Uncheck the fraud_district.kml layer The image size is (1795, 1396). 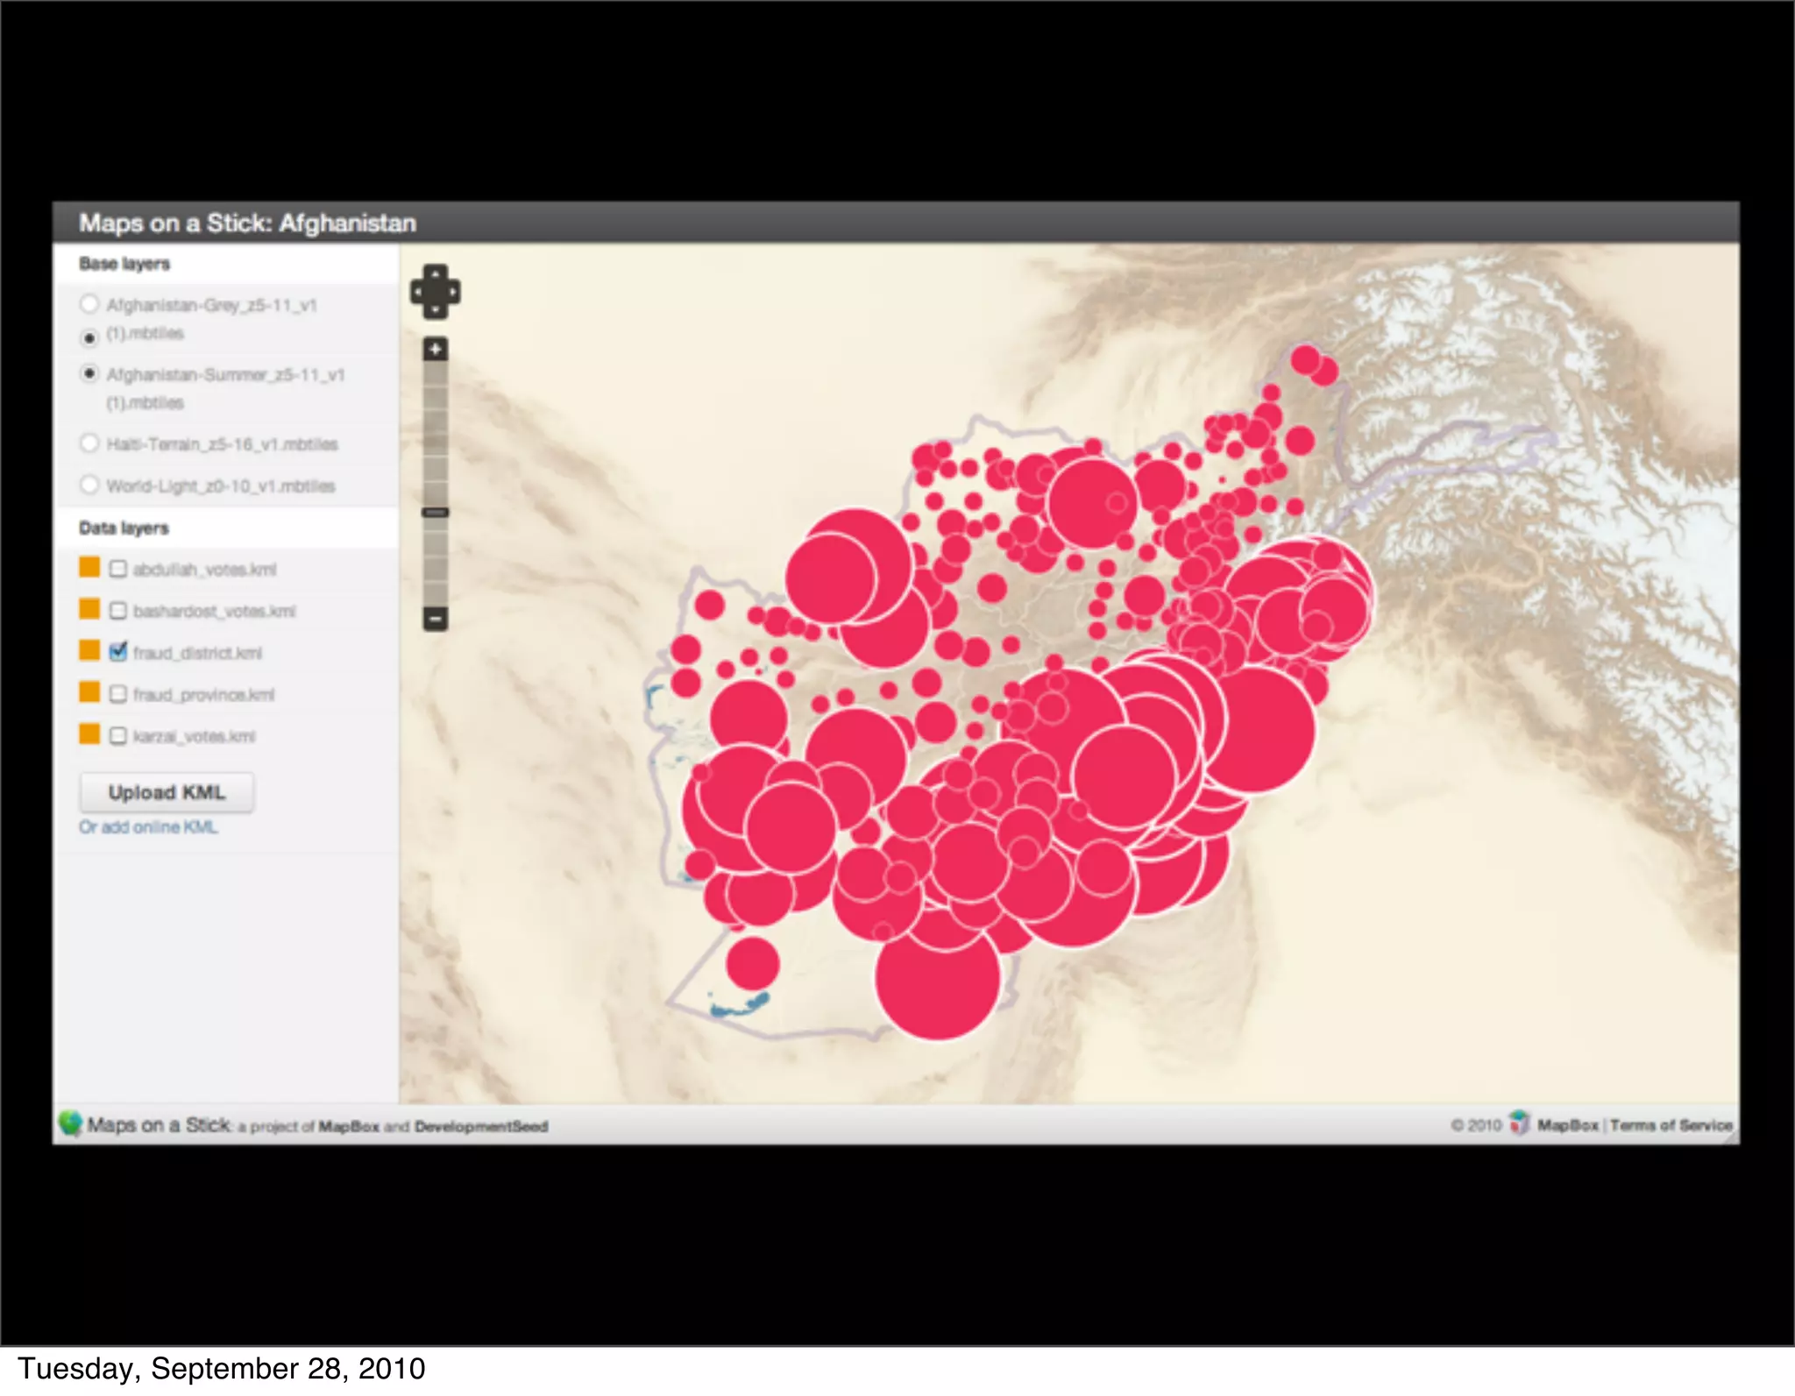(x=118, y=652)
